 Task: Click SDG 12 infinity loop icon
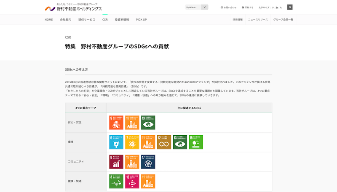click(164, 142)
